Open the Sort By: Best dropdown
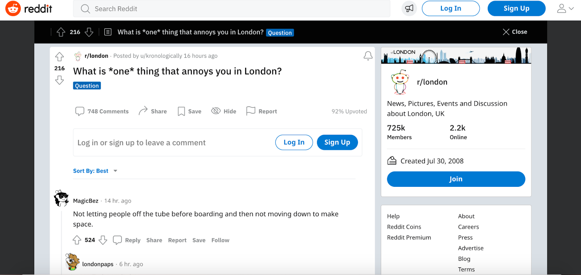 95,171
